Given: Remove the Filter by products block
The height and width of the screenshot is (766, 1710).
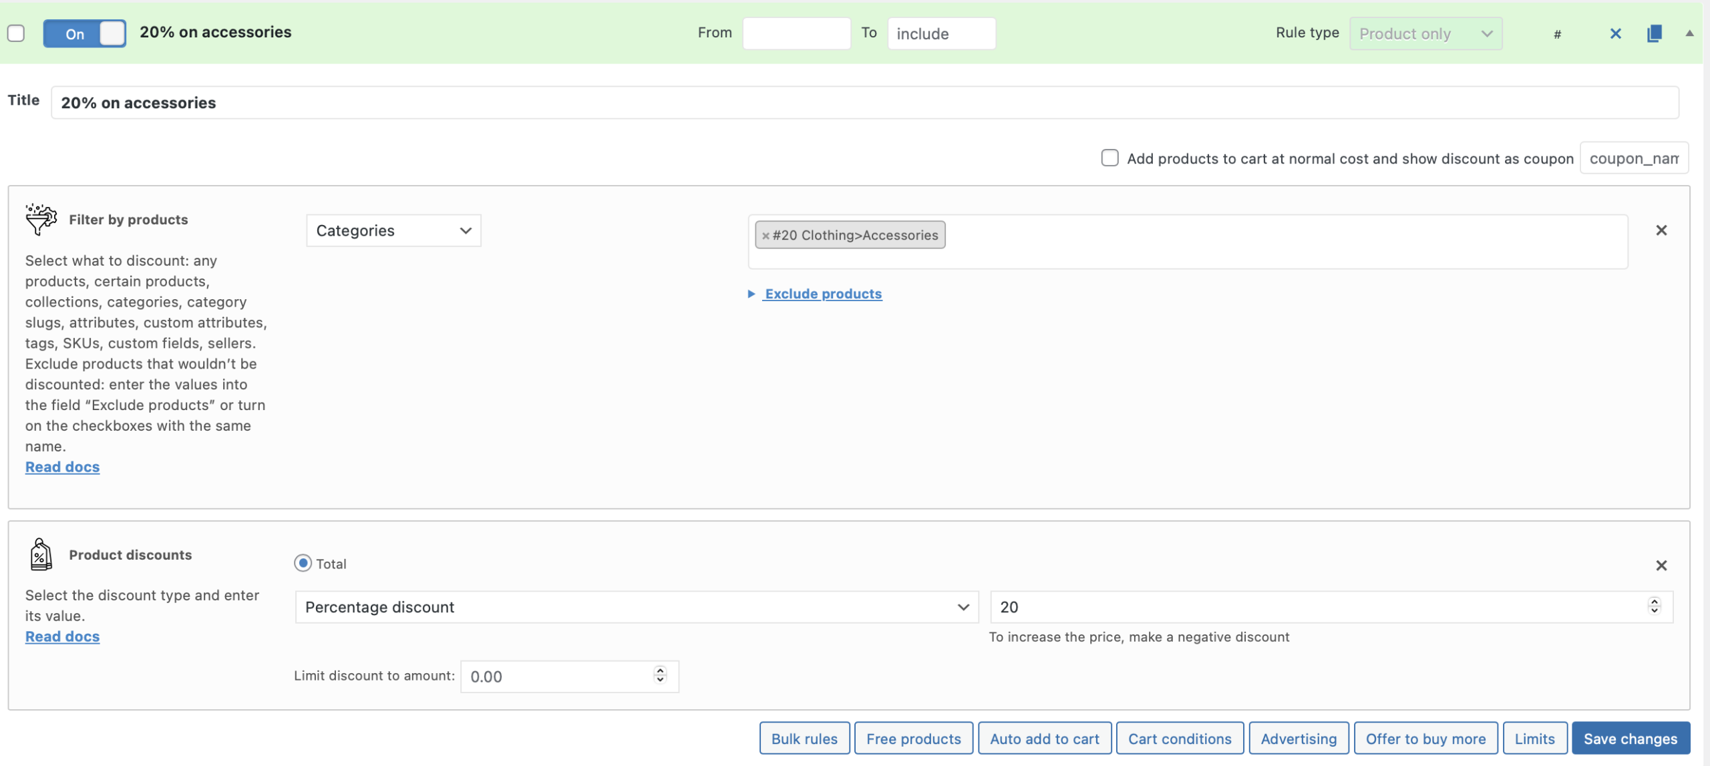Looking at the screenshot, I should pyautogui.click(x=1661, y=230).
